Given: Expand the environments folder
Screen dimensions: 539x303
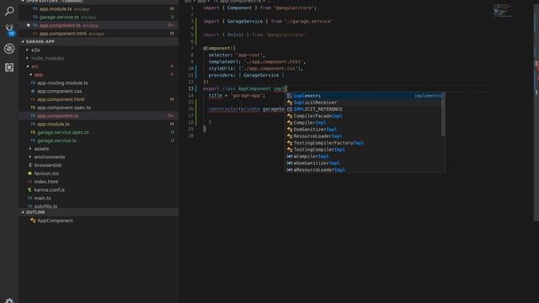Looking at the screenshot, I should pos(99,157).
